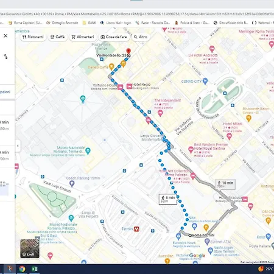
Task: Filter map by Ristoranti
Action: tap(33, 37)
